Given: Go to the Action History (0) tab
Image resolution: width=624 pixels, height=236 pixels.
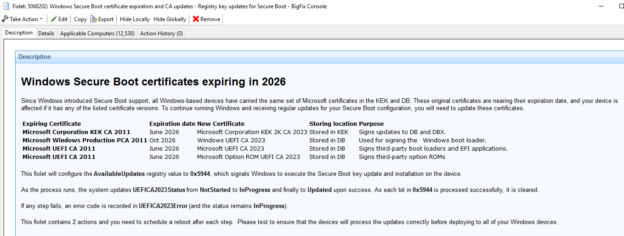Looking at the screenshot, I should pos(161,34).
